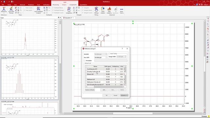Click the help question mark in the Reference dialog
Screen dimensions: 210x118
[x=122, y=49]
